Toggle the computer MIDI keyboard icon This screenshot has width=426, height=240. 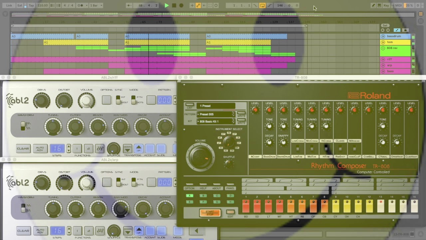click(x=379, y=5)
